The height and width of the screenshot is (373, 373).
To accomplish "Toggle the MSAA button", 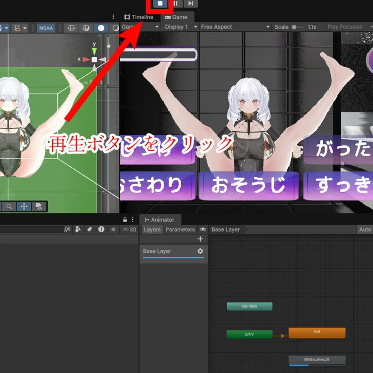I will [46, 28].
